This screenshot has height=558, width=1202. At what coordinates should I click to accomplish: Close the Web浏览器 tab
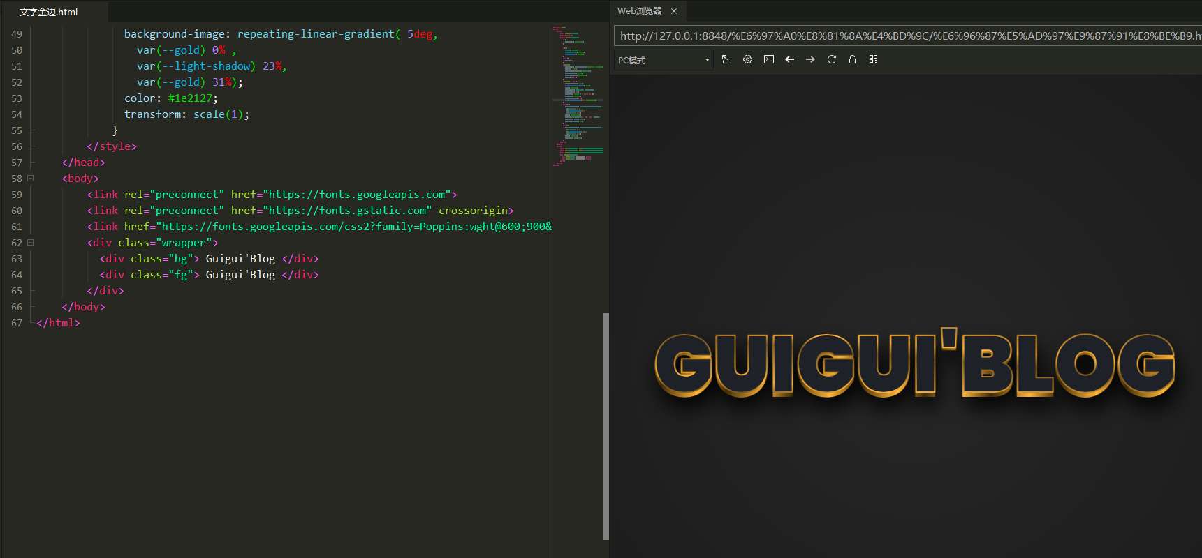point(674,11)
